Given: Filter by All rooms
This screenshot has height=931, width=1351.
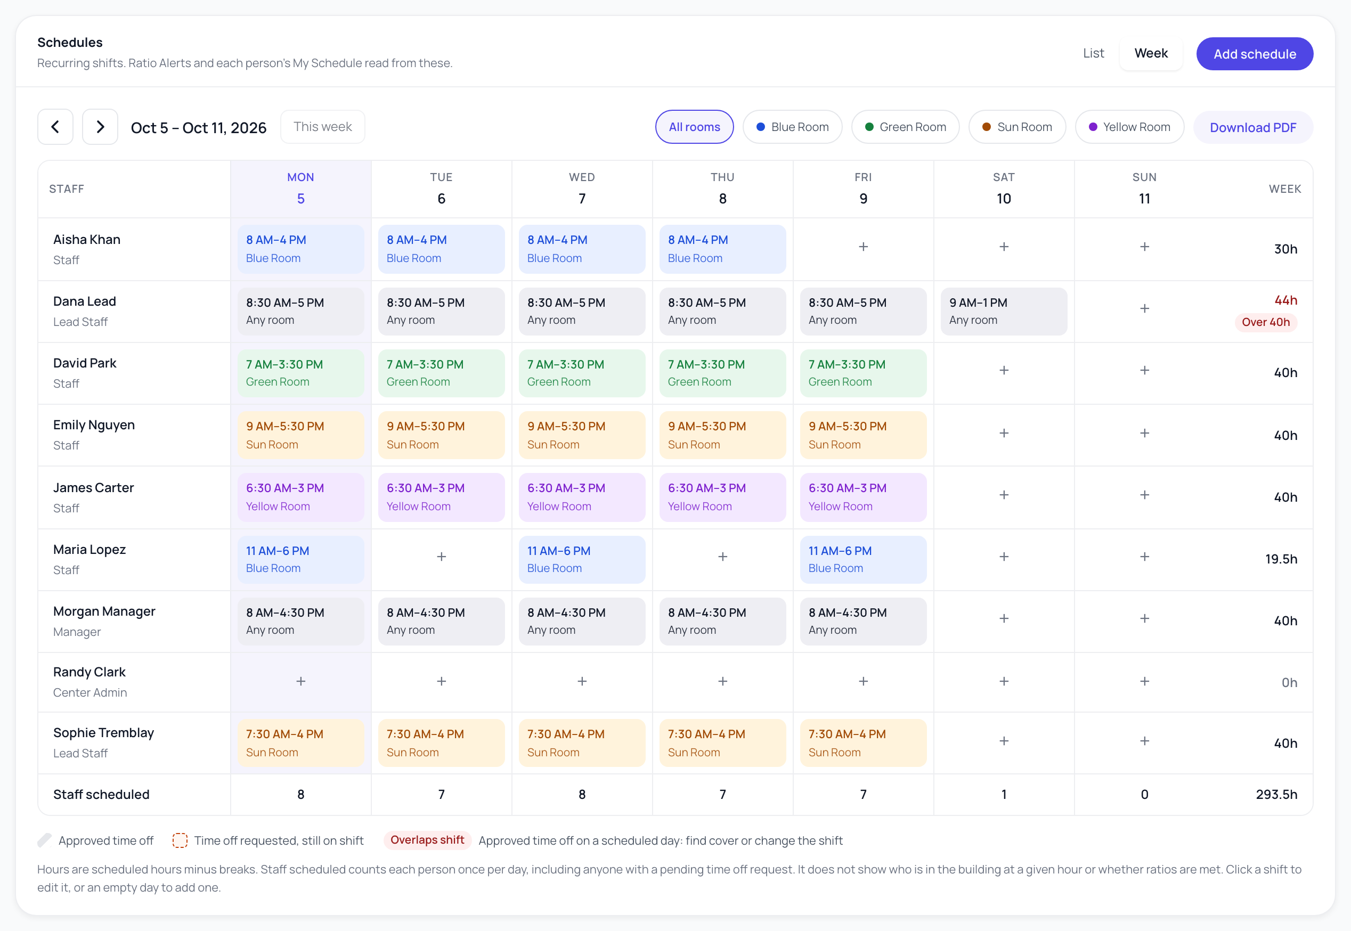Looking at the screenshot, I should (694, 127).
